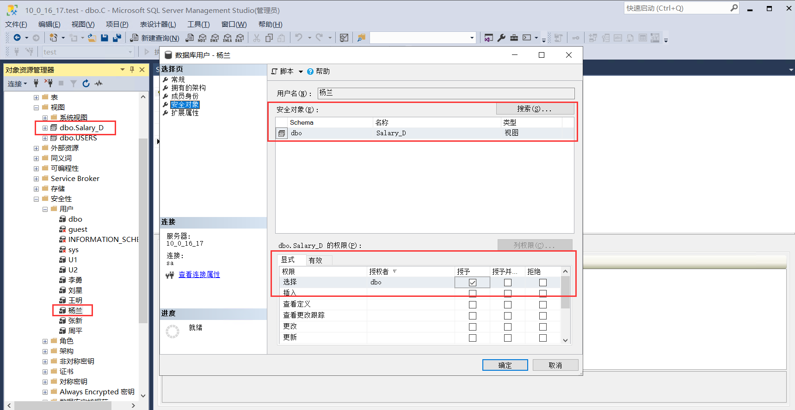
Task: Open a new MDX query
Action: point(202,38)
